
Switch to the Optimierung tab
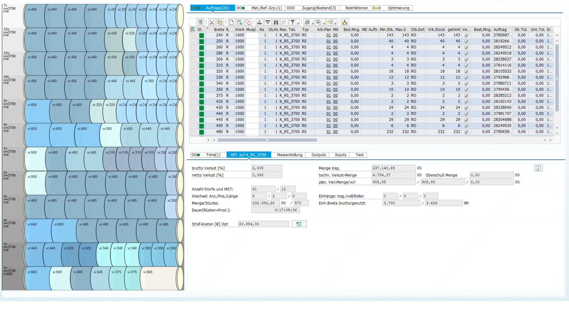(x=398, y=8)
